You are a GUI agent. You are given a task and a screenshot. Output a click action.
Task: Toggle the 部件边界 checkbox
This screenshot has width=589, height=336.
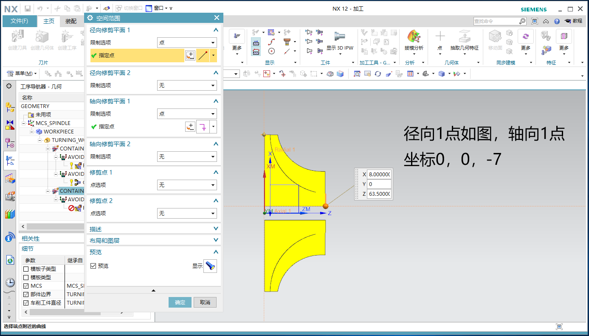pyautogui.click(x=26, y=294)
